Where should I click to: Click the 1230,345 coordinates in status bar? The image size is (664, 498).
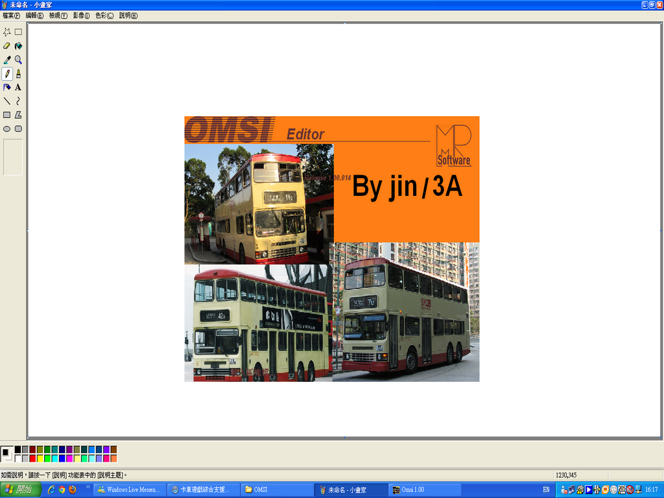pyautogui.click(x=566, y=475)
